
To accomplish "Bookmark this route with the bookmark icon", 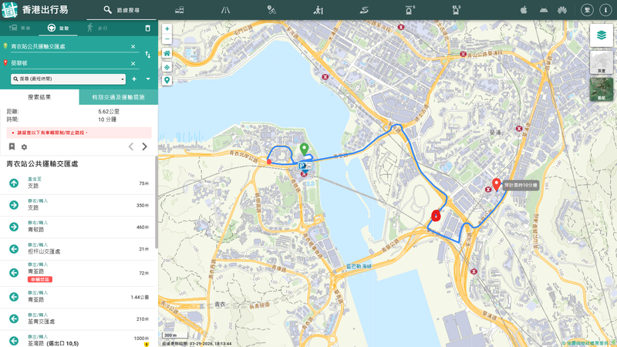I will click(12, 147).
